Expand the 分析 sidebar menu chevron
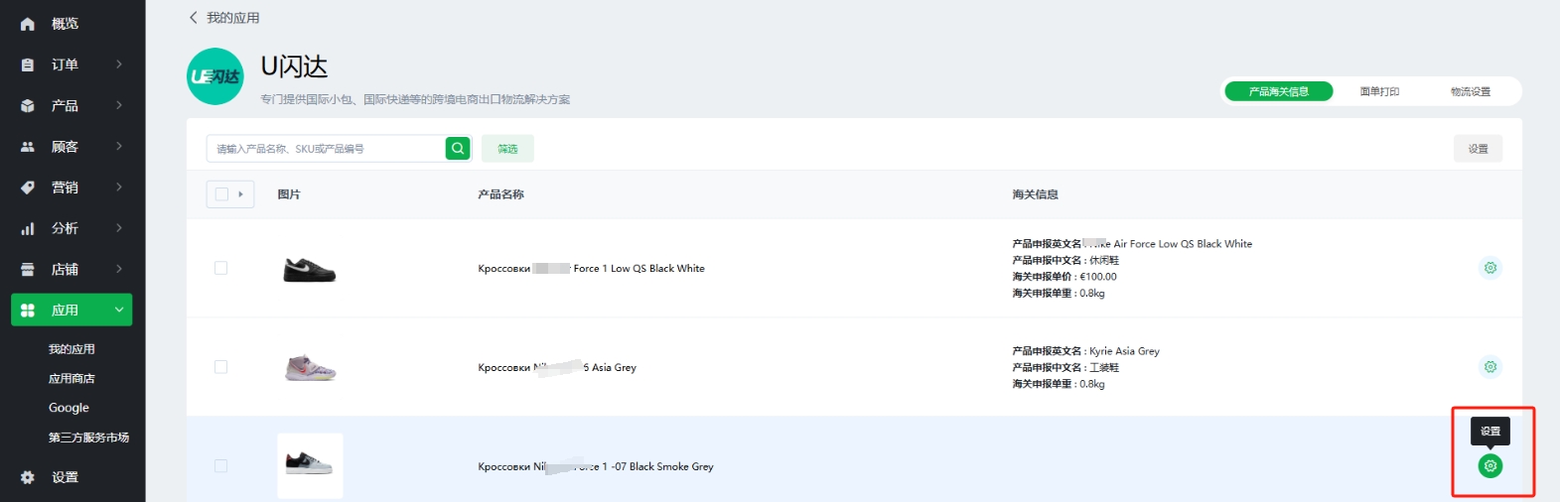The image size is (1560, 502). click(x=119, y=228)
